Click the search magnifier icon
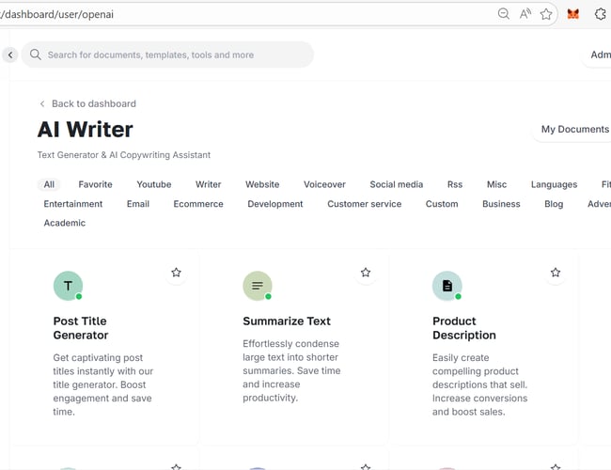Viewport: 611px width, 470px height. tap(36, 55)
